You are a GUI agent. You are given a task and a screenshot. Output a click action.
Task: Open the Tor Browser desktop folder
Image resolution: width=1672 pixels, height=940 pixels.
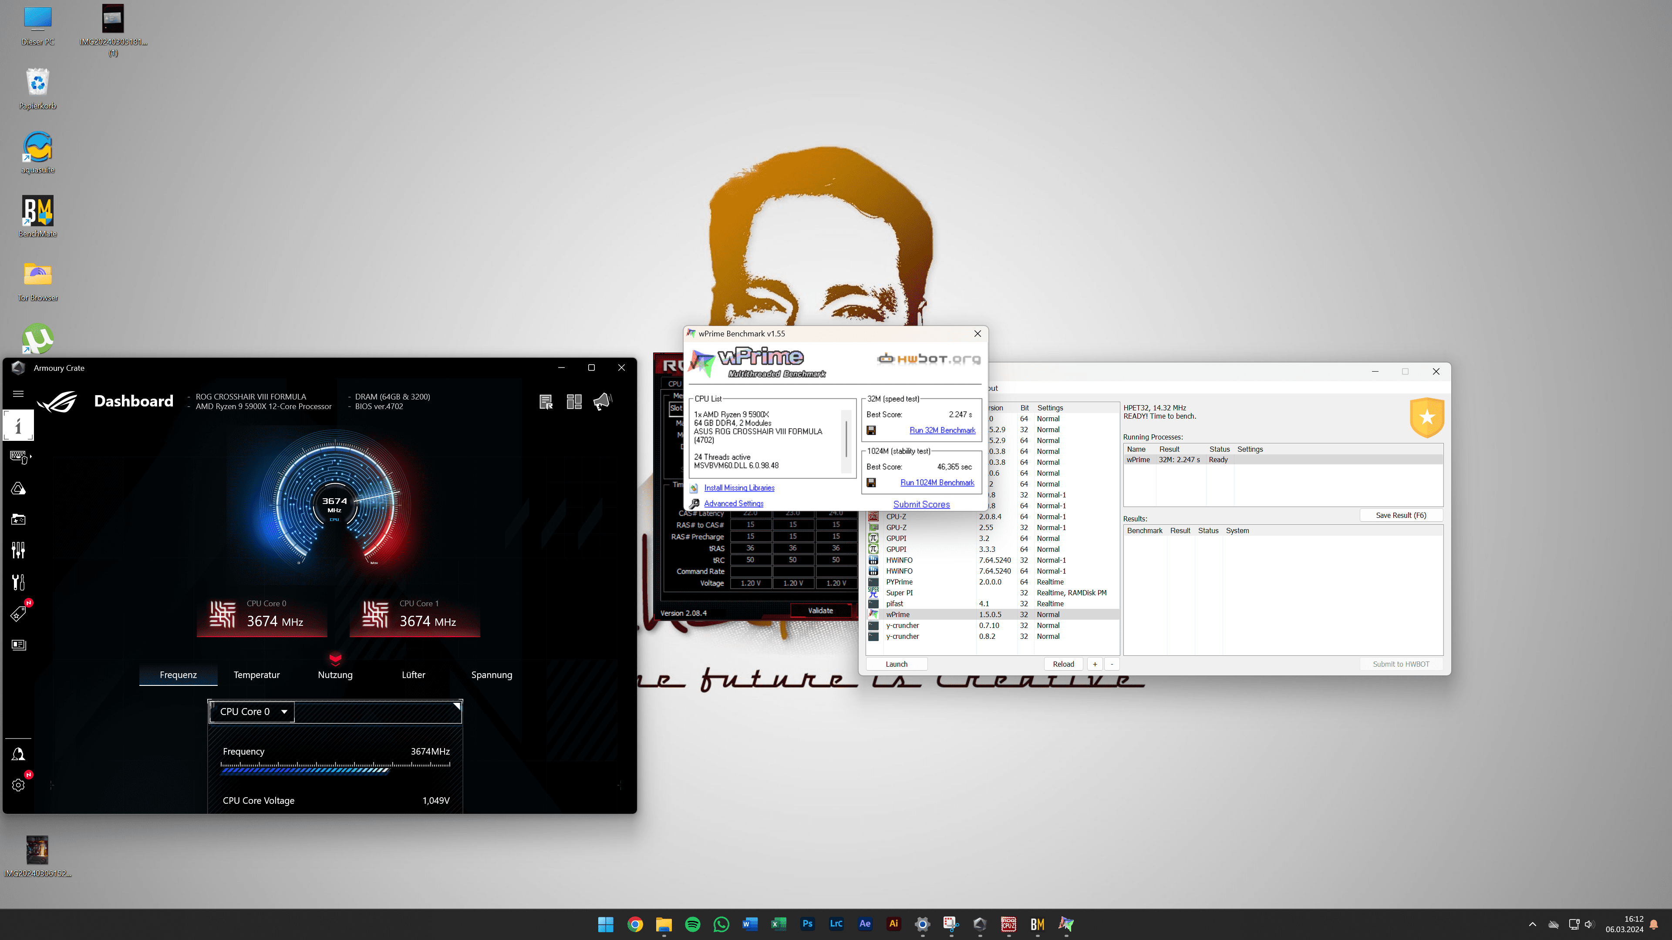click(x=37, y=281)
